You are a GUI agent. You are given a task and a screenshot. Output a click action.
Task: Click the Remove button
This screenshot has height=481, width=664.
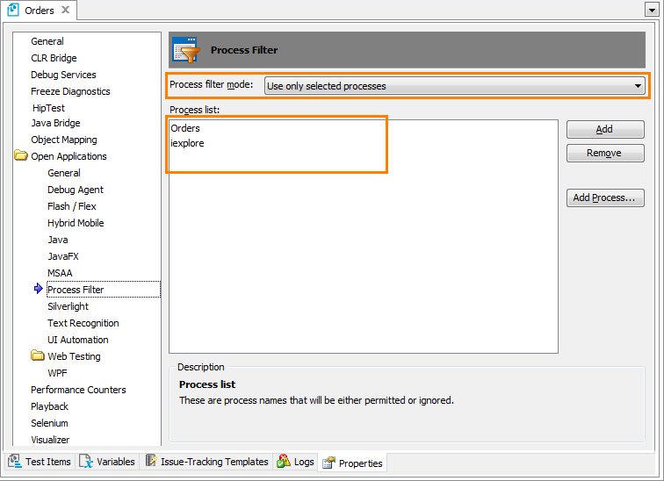[605, 153]
